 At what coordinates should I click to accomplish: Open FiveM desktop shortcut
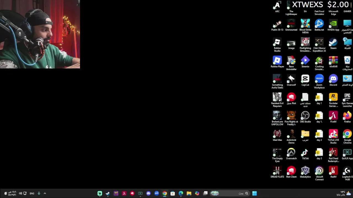tap(333, 117)
